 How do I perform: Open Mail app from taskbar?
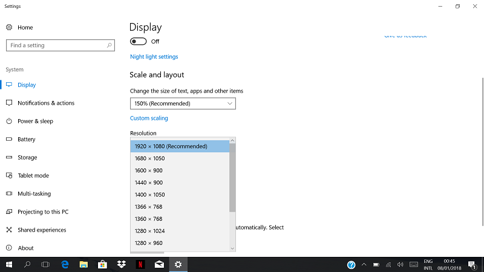point(159,265)
